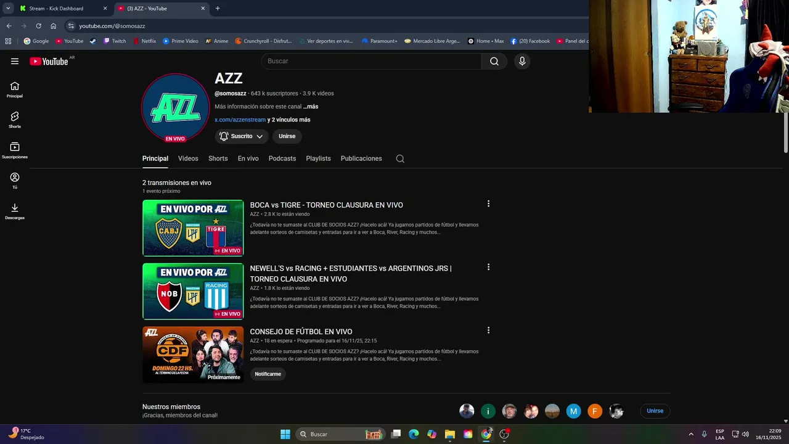This screenshot has height=444, width=789.
Task: Open NEWELL'S vs RACING live thumbnail
Action: click(193, 291)
